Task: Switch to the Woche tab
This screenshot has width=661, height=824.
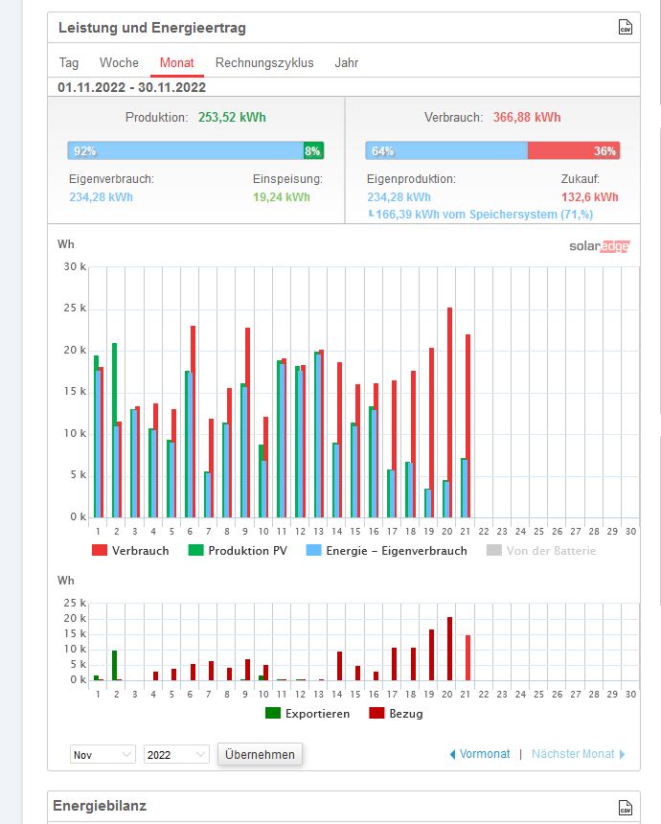Action: pos(120,62)
